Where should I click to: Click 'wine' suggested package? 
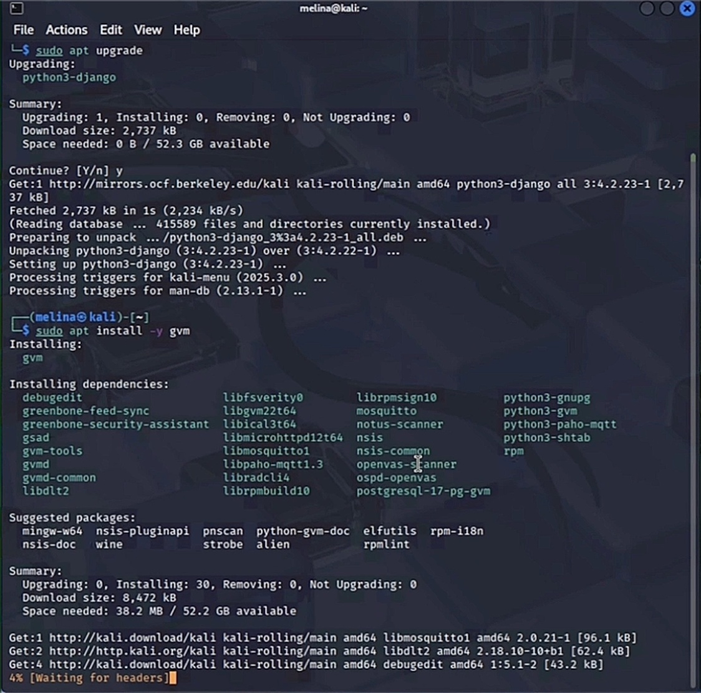pyautogui.click(x=109, y=544)
